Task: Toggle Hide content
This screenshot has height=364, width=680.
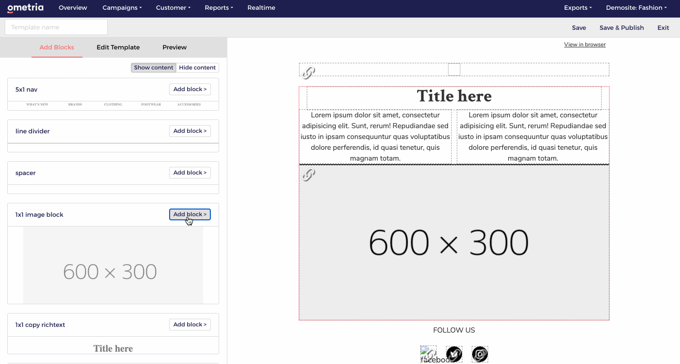Action: pyautogui.click(x=197, y=67)
